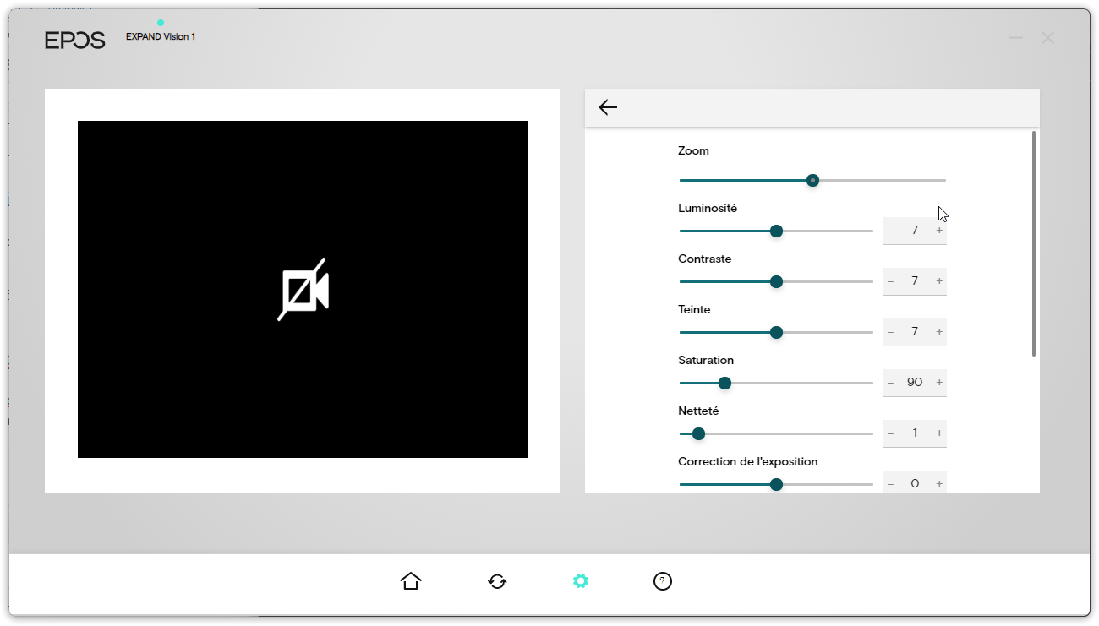
Task: Click the Correction de l'exposition label
Action: 748,461
